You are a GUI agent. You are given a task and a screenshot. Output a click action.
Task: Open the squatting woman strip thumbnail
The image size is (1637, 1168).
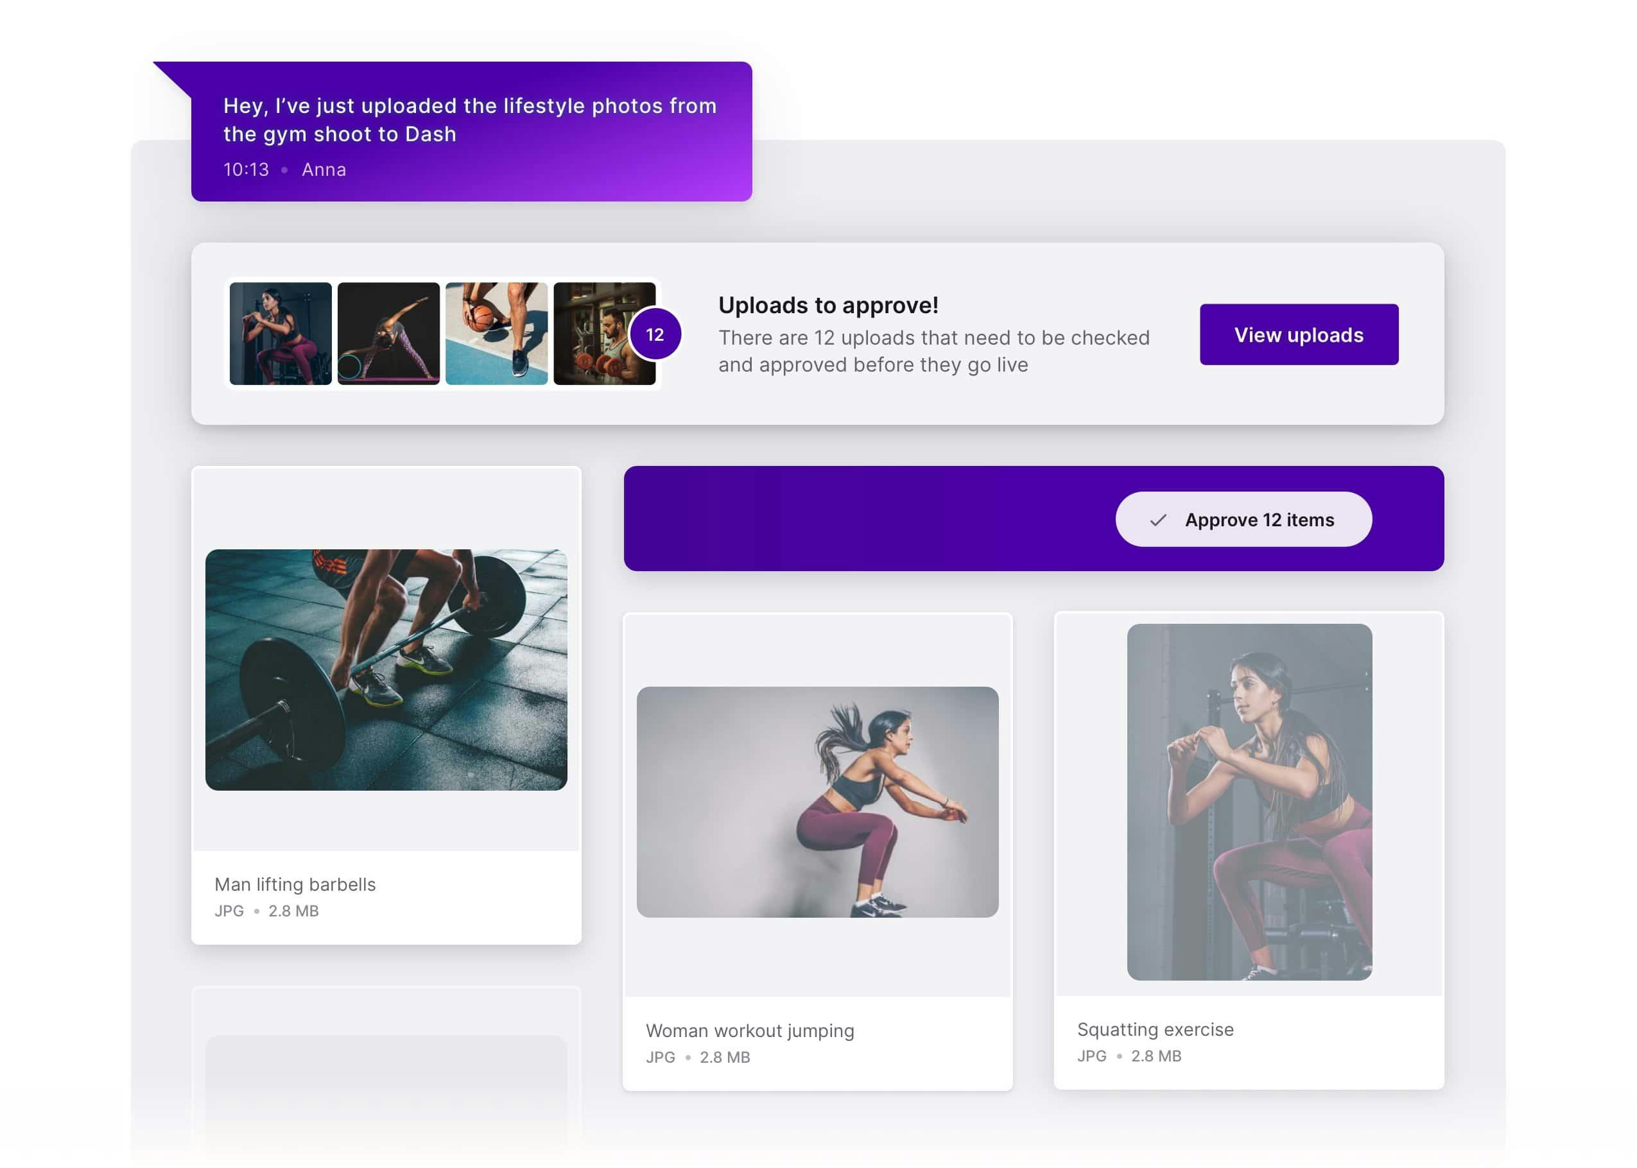pos(281,334)
